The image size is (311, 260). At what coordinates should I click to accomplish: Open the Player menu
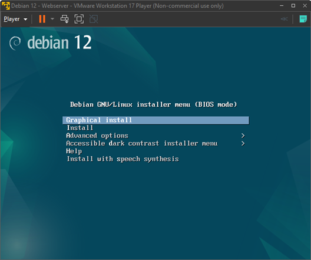click(15, 19)
